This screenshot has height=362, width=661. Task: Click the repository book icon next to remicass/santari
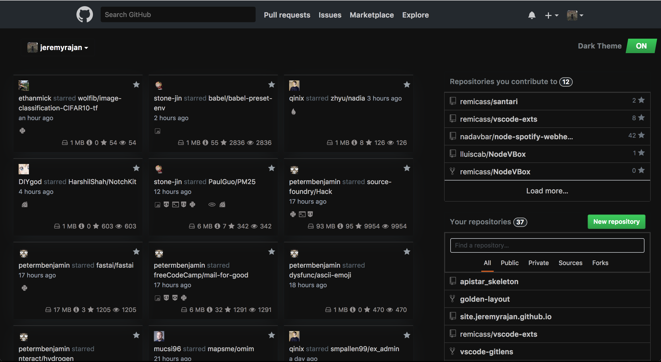pos(452,101)
